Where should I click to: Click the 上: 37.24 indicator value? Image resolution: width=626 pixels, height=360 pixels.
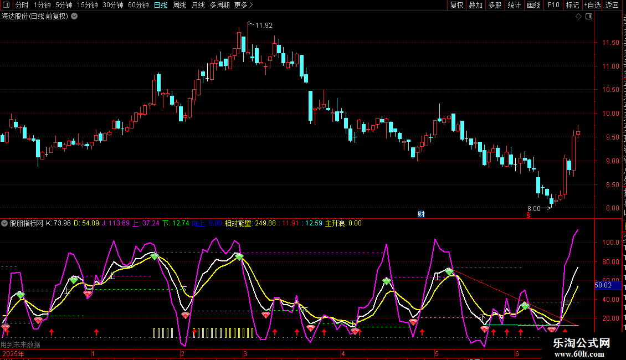pyautogui.click(x=146, y=224)
